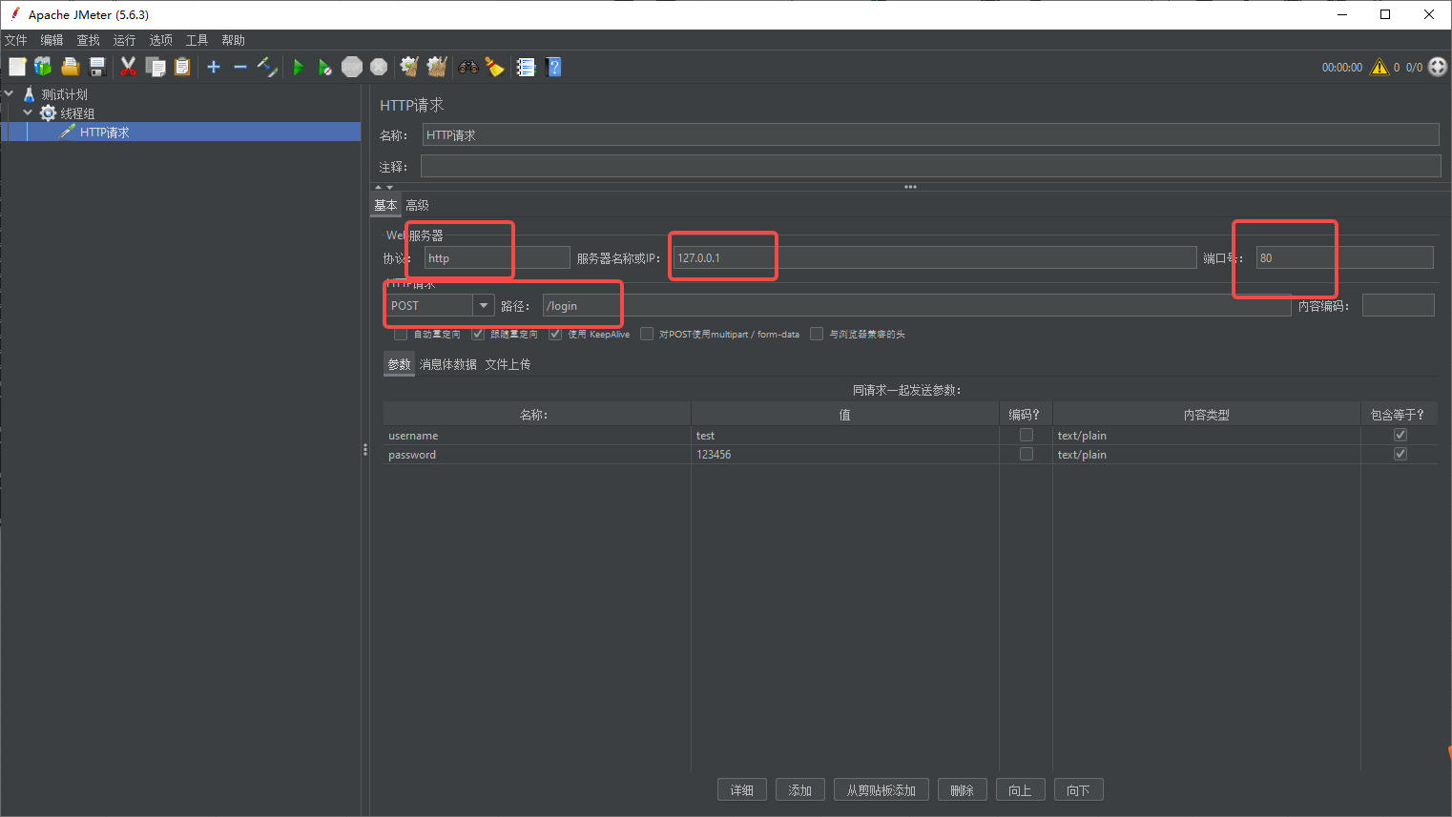
Task: Toggle 编码 checkbox in password row
Action: [1027, 454]
